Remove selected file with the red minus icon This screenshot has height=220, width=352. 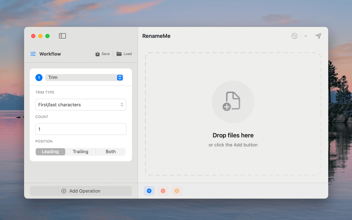click(163, 191)
